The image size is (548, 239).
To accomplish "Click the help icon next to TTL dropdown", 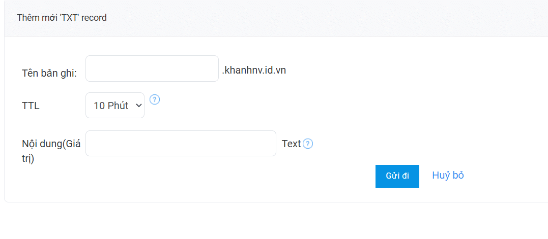I will 155,99.
